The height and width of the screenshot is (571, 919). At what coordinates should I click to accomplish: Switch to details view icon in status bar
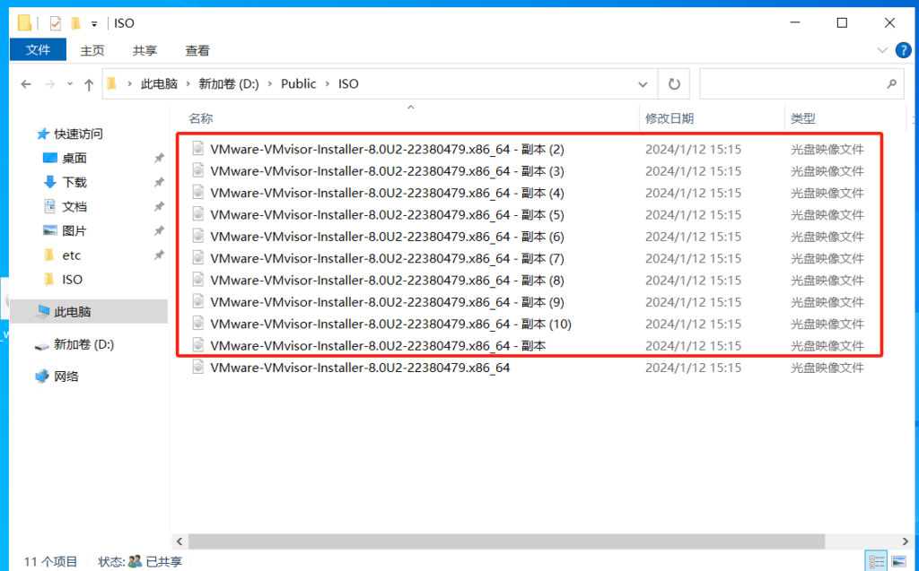pos(877,562)
